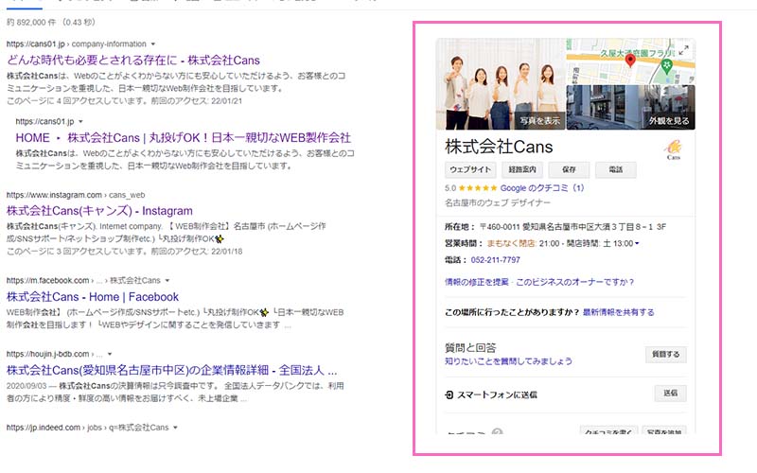Click the send-to-smartphone icon
The width and height of the screenshot is (757, 473).
tap(449, 394)
